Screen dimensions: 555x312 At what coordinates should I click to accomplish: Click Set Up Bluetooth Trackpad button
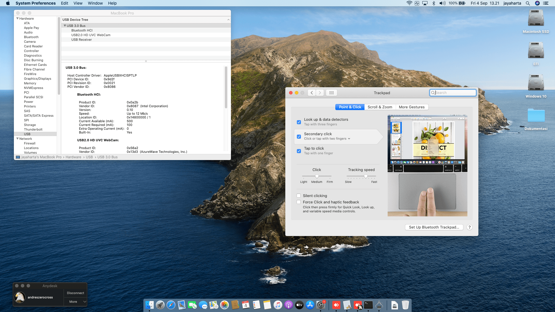pyautogui.click(x=434, y=227)
